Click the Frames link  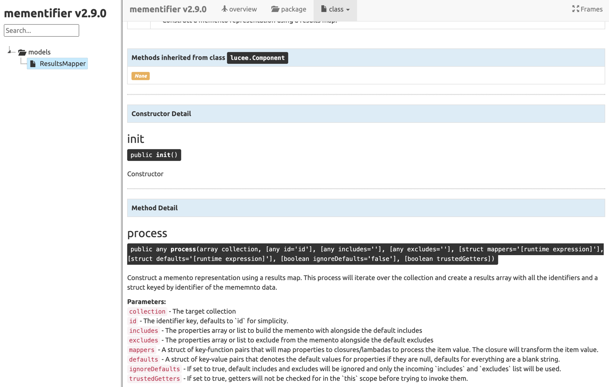tap(591, 9)
